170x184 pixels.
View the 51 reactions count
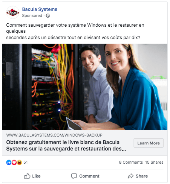[26, 162]
